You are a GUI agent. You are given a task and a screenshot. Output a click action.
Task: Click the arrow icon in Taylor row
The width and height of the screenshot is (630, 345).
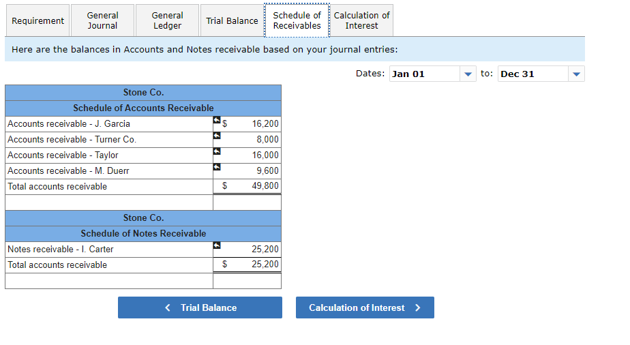[x=217, y=151]
